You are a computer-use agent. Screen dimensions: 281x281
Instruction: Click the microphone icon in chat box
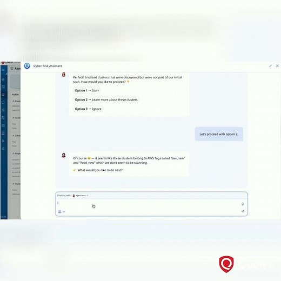[243, 204]
